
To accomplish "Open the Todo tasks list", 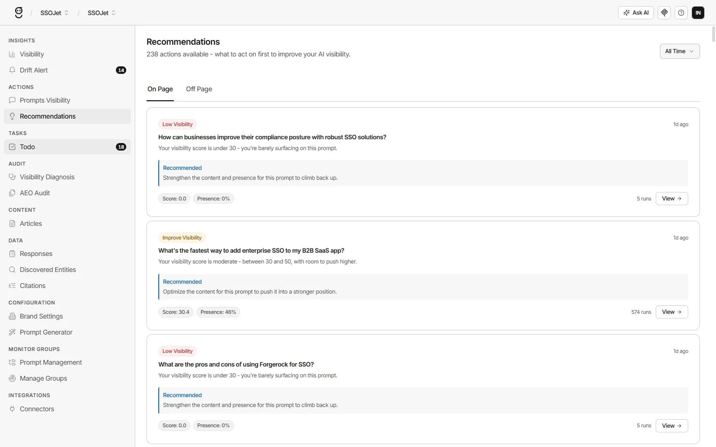I will click(67, 147).
